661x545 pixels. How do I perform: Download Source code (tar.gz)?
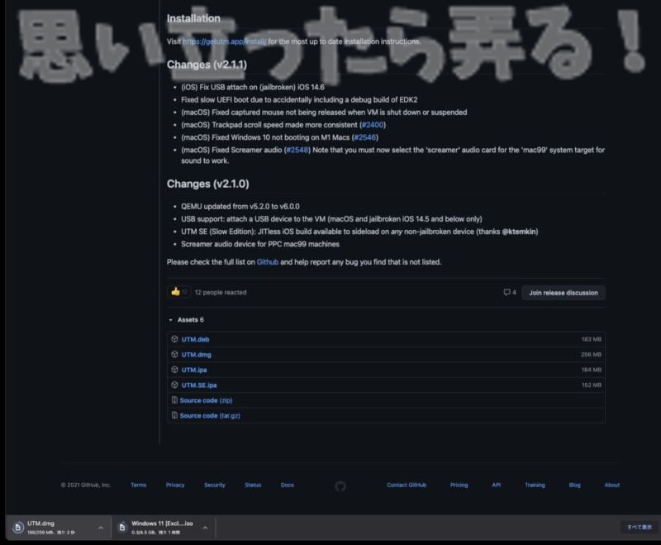click(210, 415)
